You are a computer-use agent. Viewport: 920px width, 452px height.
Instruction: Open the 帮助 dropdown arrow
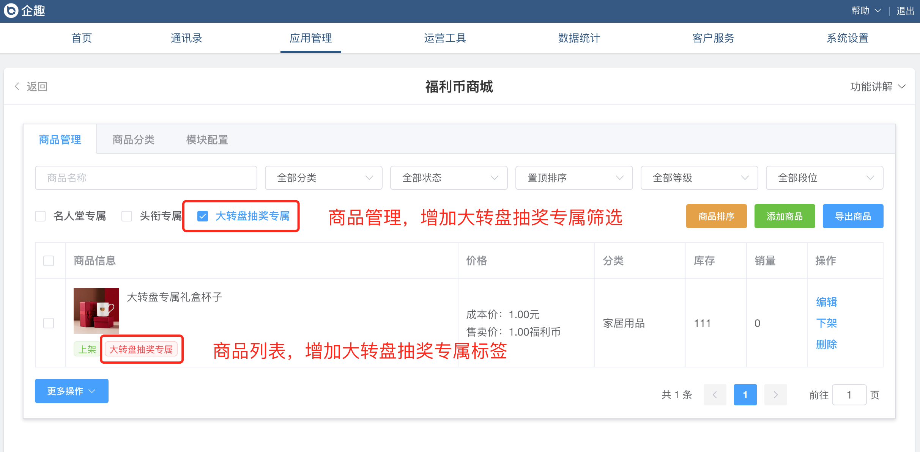point(878,11)
